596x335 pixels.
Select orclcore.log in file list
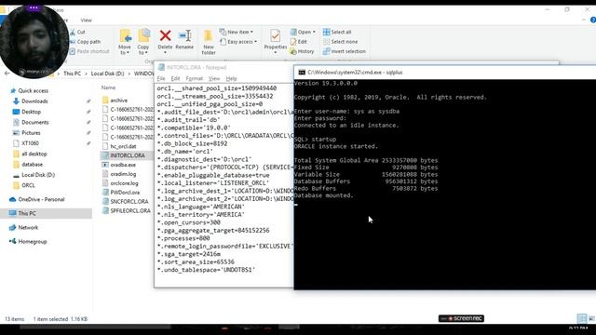(120, 183)
